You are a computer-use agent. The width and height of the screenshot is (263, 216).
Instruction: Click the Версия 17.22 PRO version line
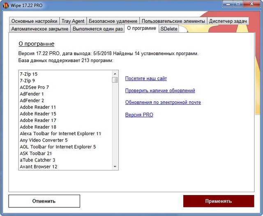tap(108, 54)
